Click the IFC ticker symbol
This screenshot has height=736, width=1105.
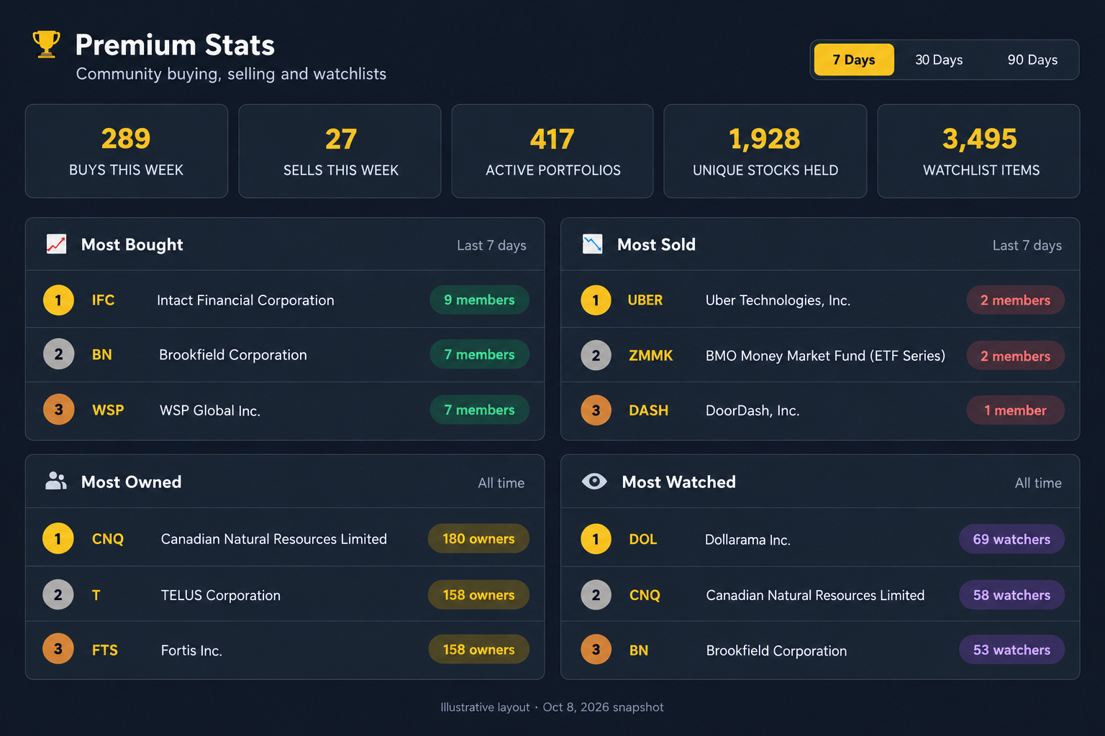pyautogui.click(x=103, y=300)
